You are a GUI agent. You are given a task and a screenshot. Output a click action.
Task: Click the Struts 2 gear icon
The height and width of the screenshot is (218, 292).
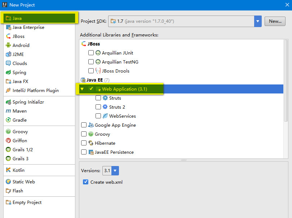[105, 107]
